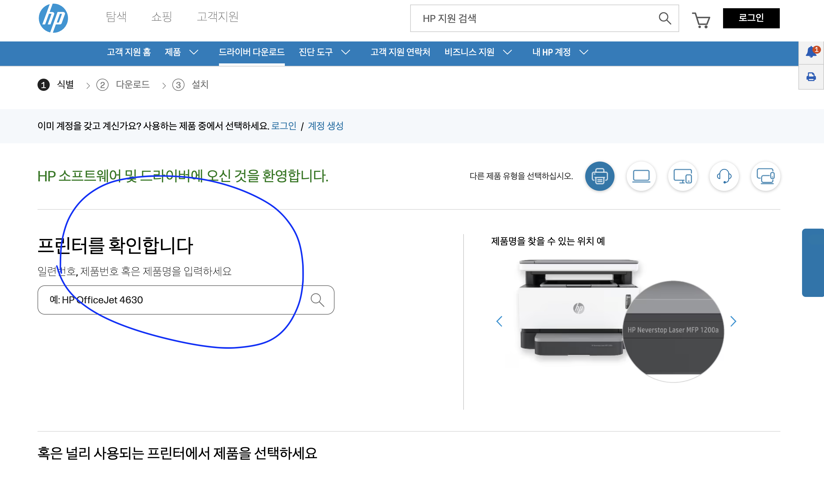Click the 계정 생성 link
Screen dimensions: 824x478
(326, 126)
